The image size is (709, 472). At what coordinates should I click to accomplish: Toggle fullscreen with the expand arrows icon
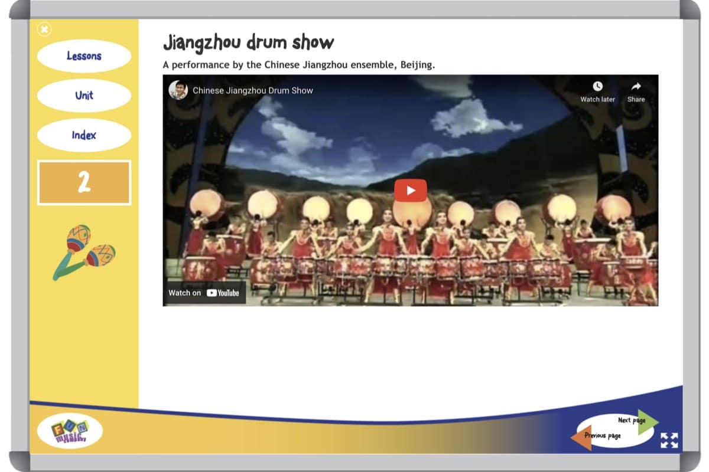pyautogui.click(x=669, y=440)
